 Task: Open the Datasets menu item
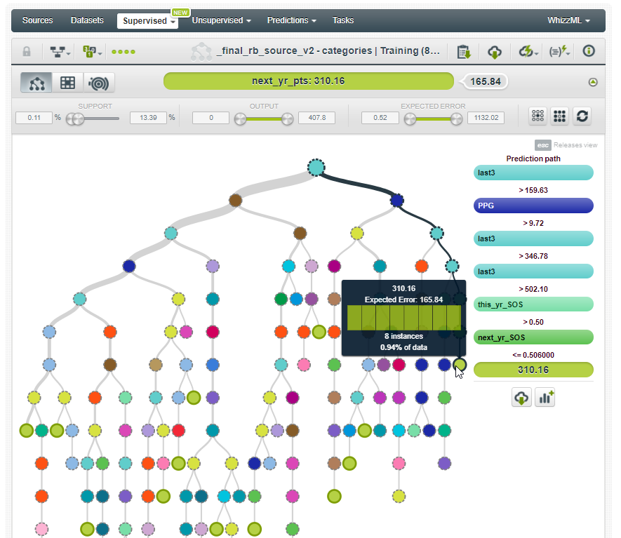pos(87,20)
